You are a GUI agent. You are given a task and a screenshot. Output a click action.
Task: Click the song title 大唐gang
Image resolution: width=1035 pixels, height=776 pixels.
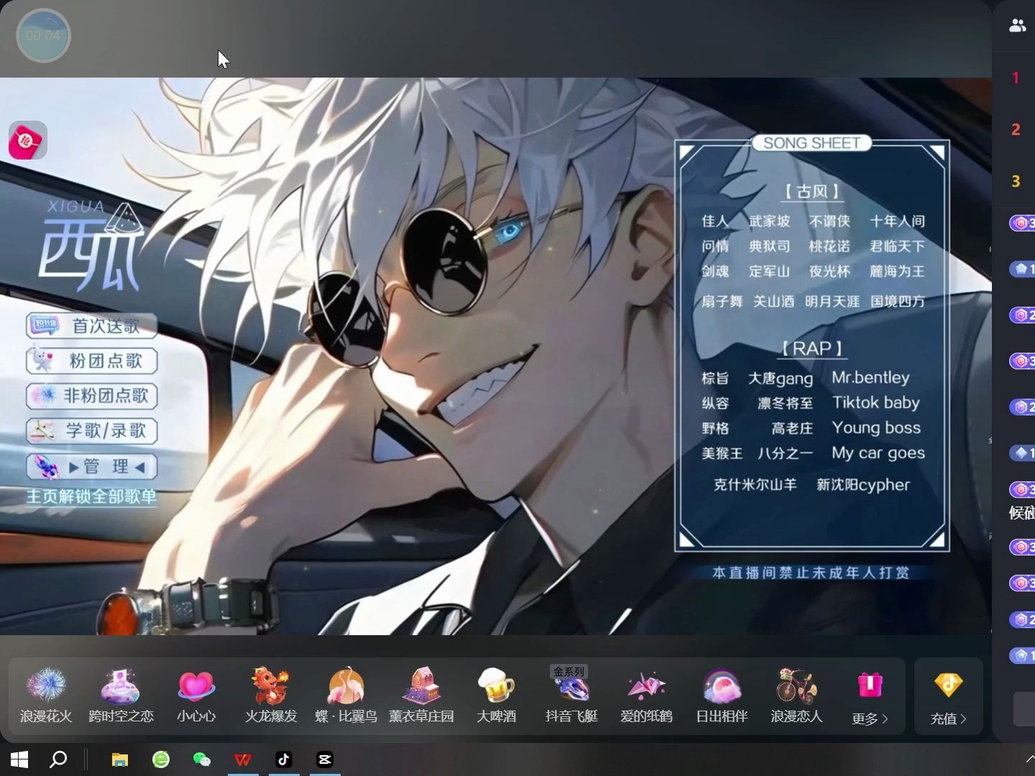click(781, 379)
